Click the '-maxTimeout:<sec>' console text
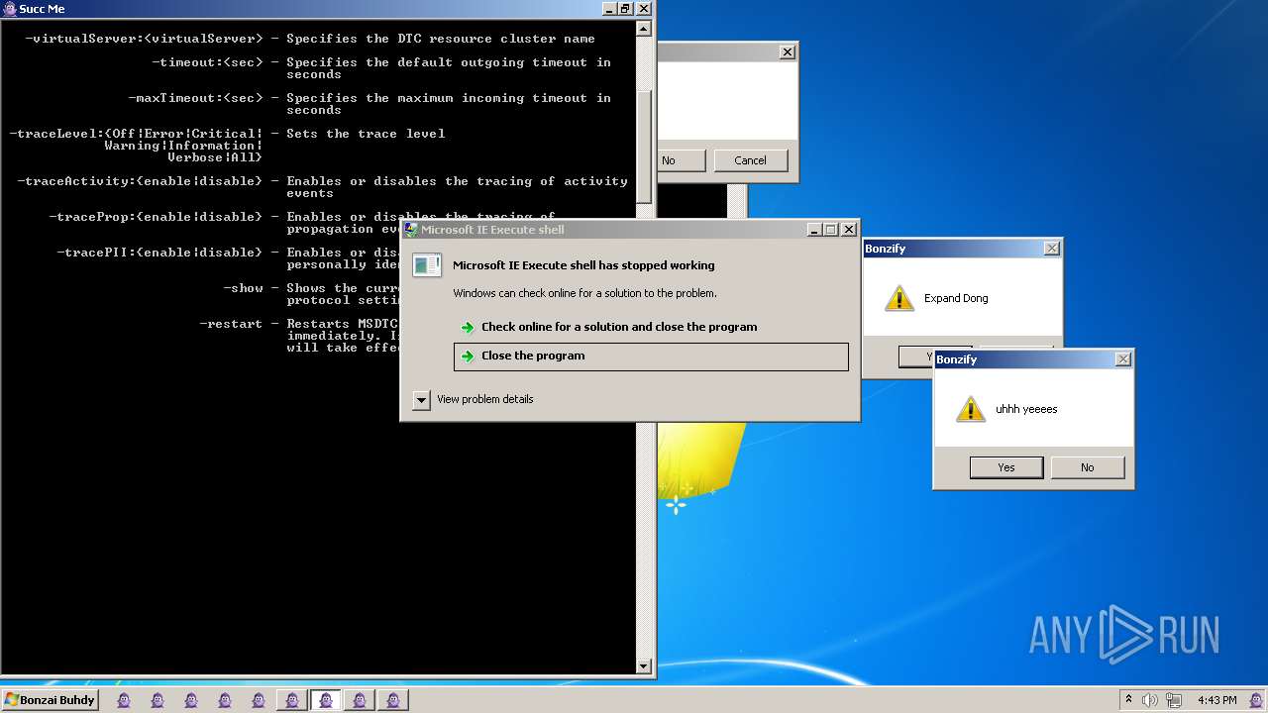Viewport: 1268px width, 713px height. click(195, 98)
